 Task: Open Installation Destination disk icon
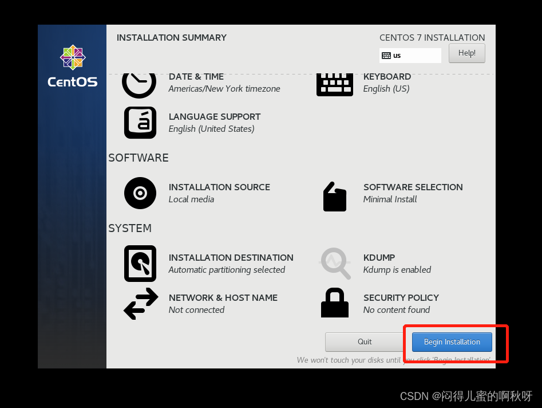tap(140, 264)
